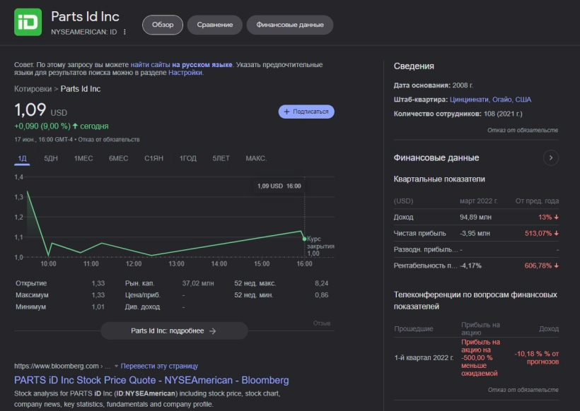Show the МАКС. chart range
Screen dimensions: 580x411
[x=255, y=158]
